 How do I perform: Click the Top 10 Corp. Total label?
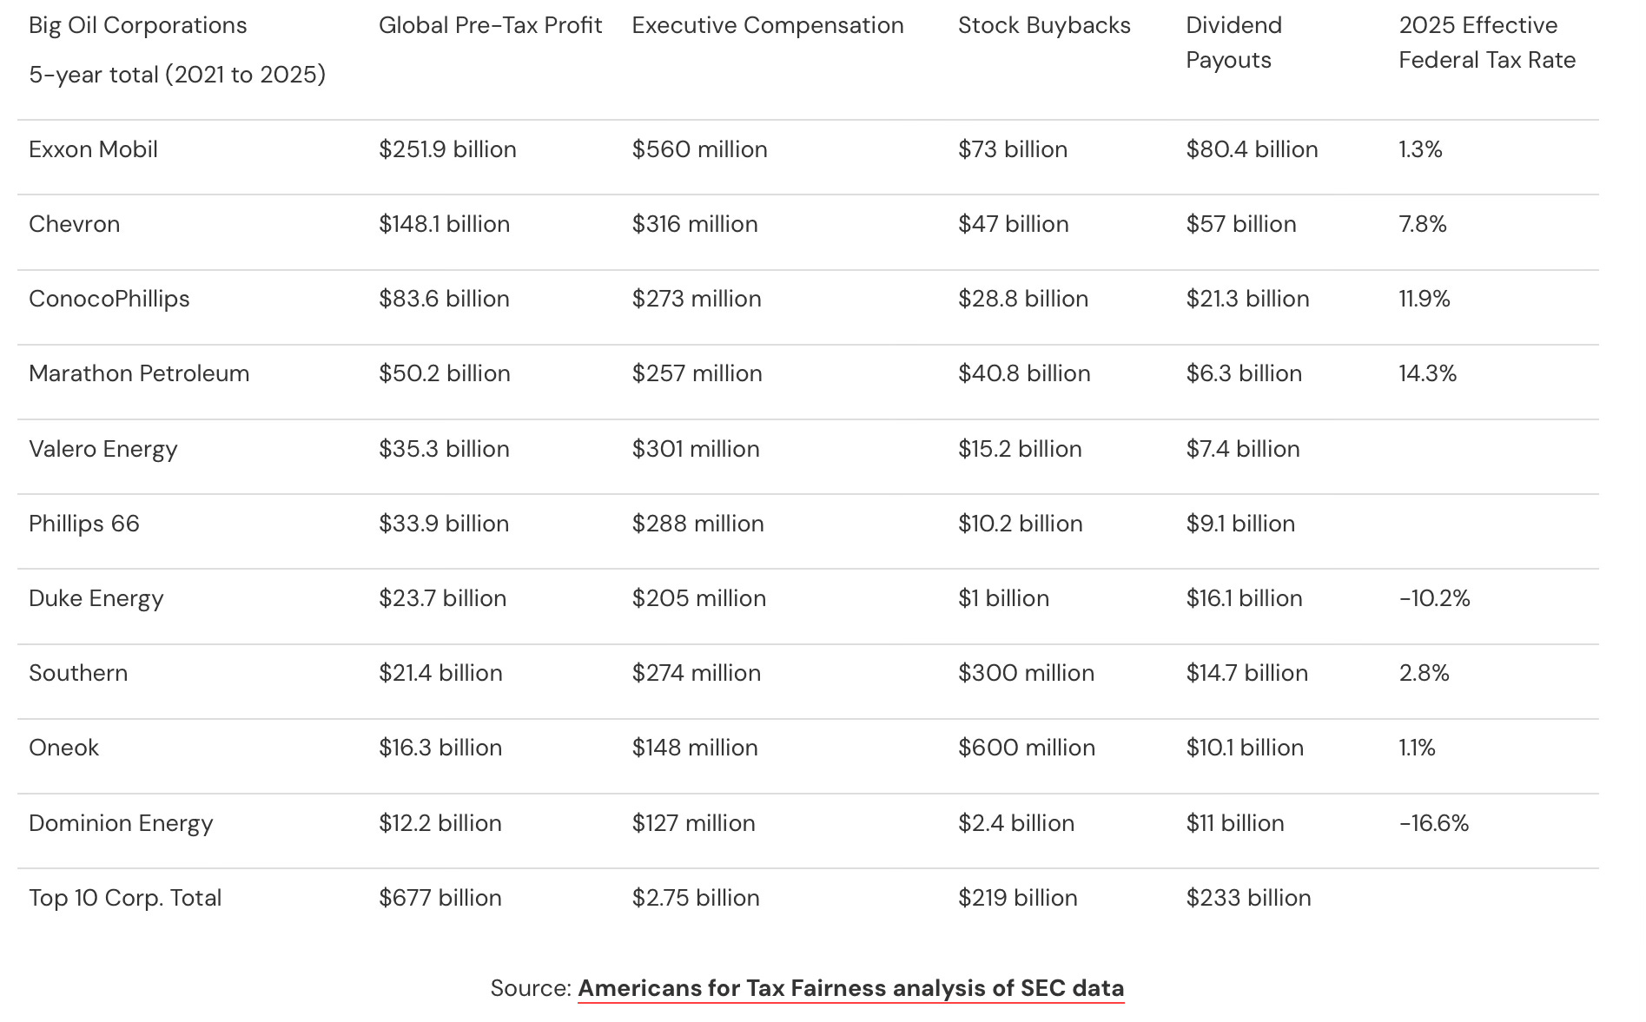[x=125, y=898]
